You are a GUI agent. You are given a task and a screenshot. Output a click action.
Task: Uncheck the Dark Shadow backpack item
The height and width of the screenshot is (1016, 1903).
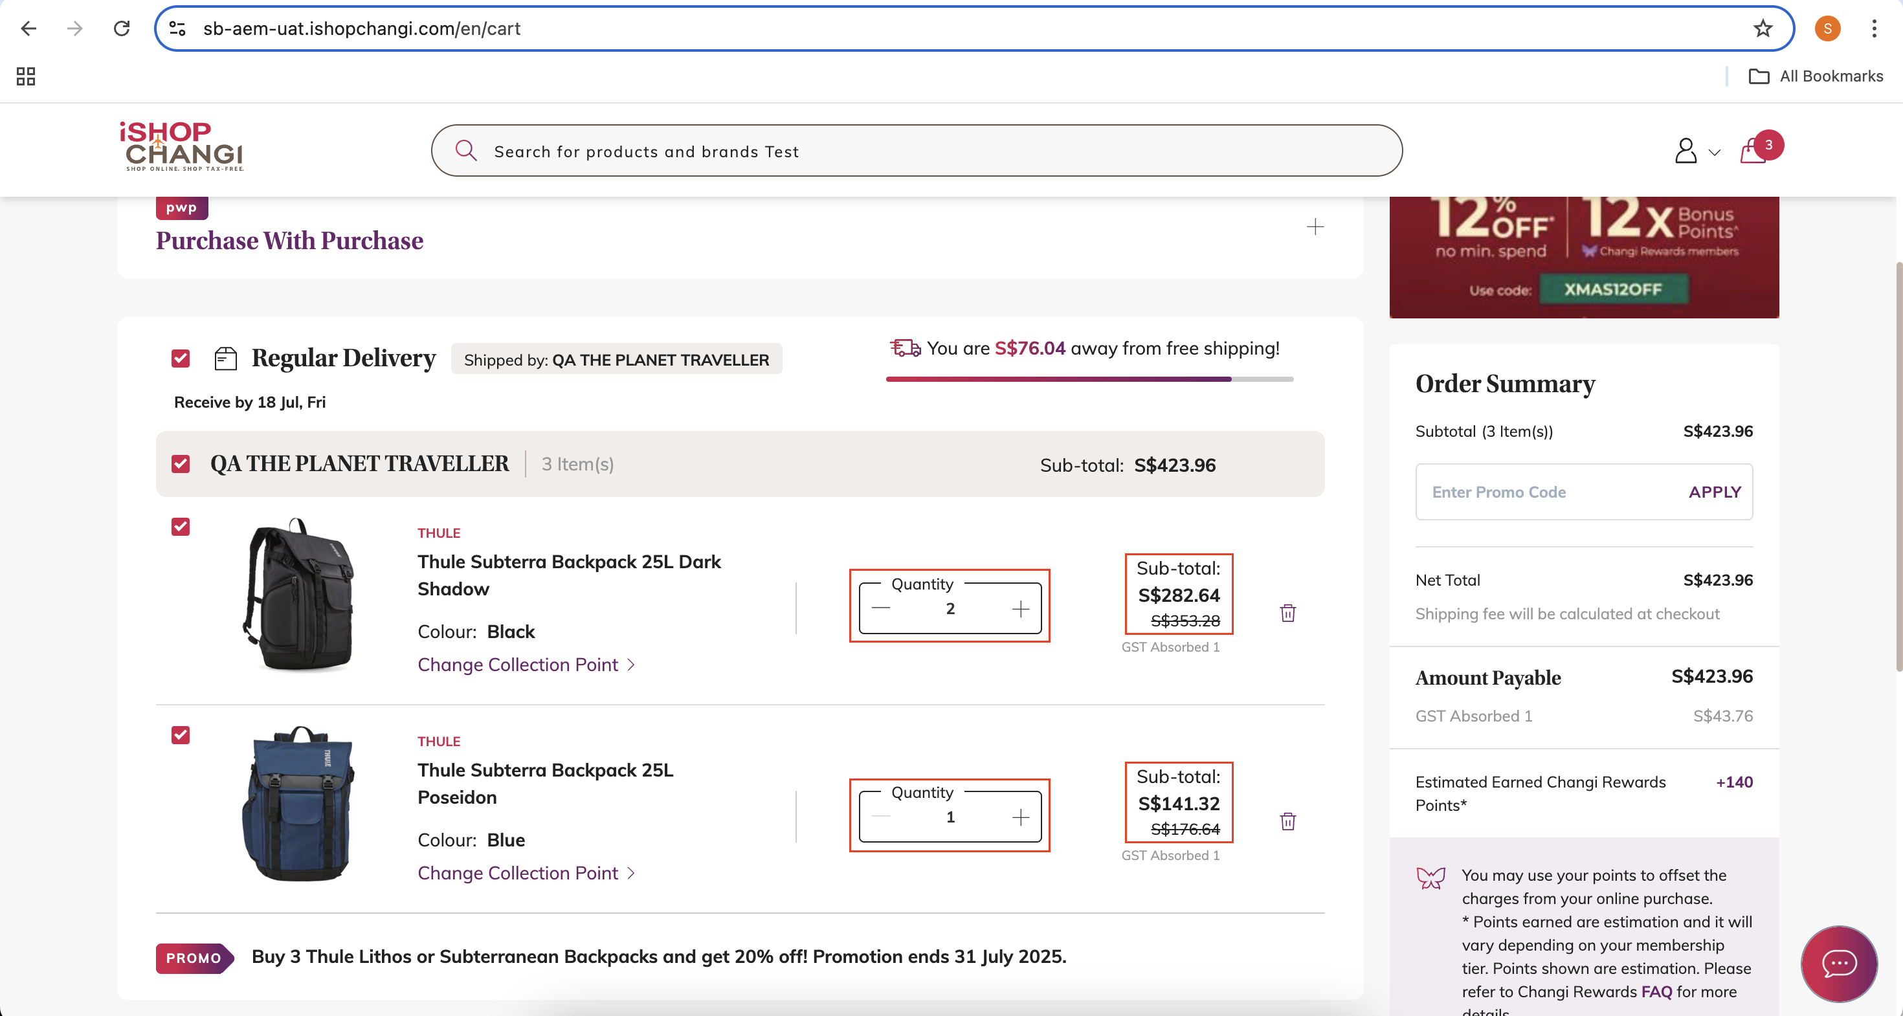pos(180,527)
